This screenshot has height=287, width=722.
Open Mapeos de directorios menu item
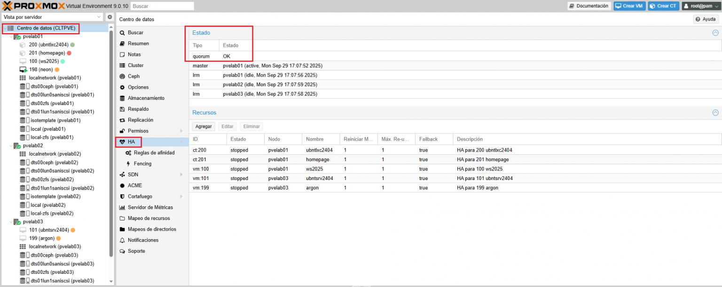152,229
